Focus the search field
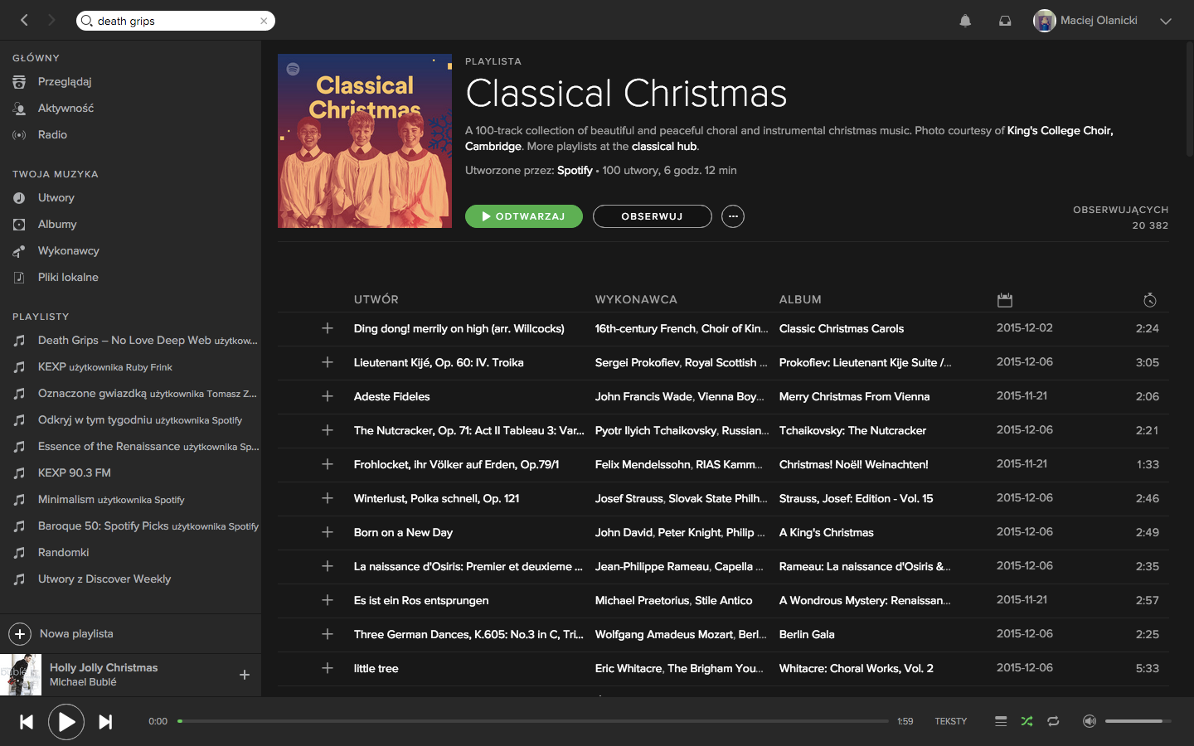Viewport: 1194px width, 746px height. [x=176, y=21]
